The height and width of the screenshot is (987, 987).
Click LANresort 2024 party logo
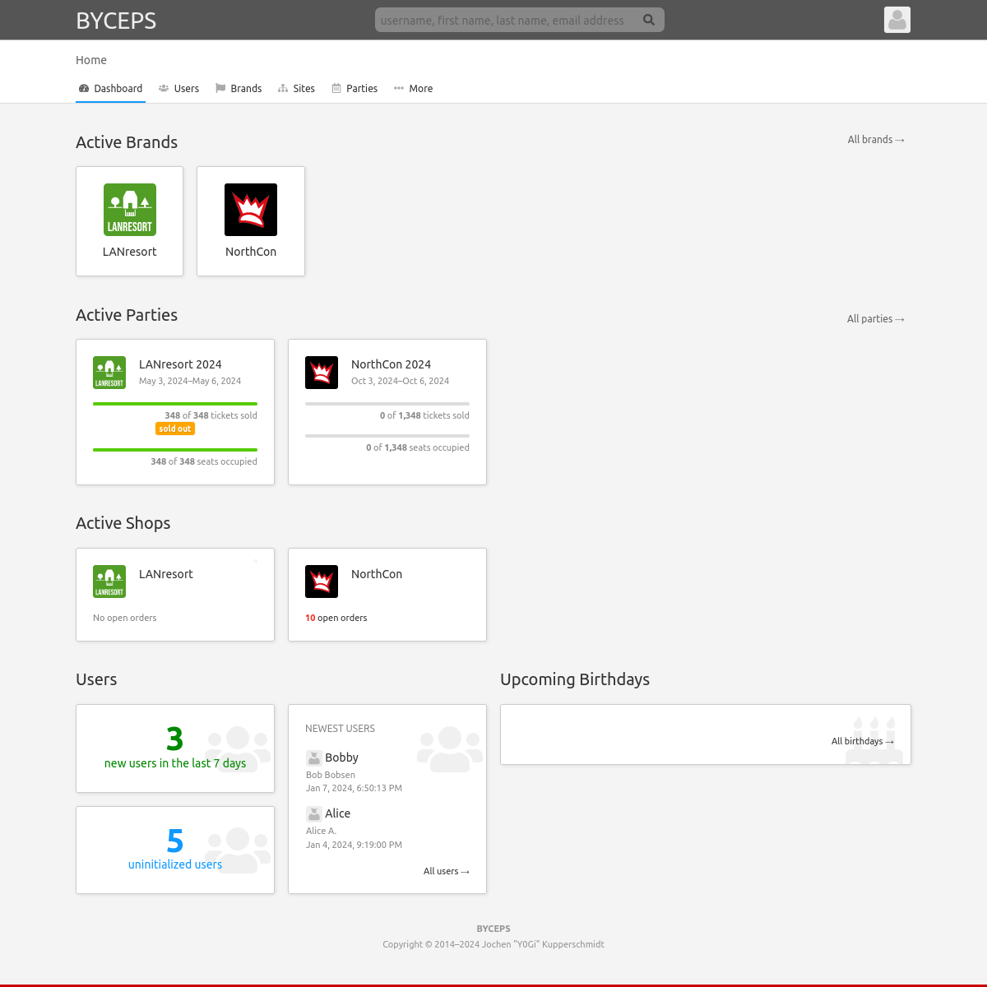109,373
